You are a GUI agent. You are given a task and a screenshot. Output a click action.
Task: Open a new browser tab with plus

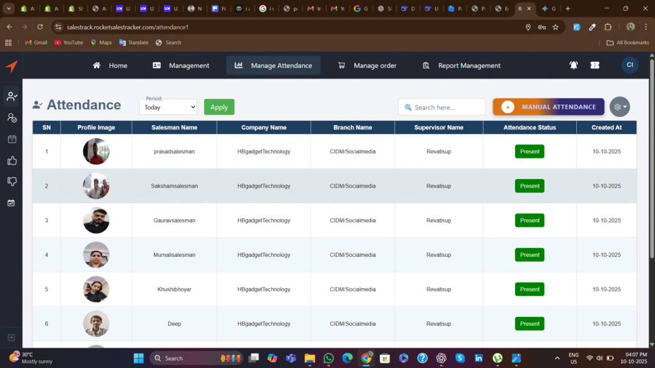click(x=568, y=8)
